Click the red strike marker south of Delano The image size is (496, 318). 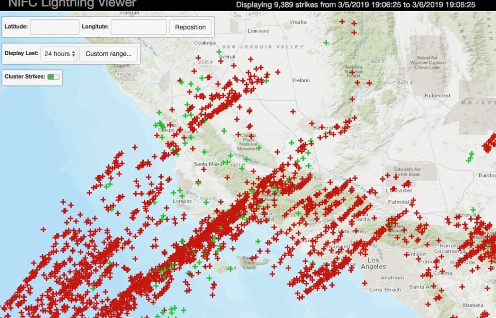pyautogui.click(x=293, y=111)
